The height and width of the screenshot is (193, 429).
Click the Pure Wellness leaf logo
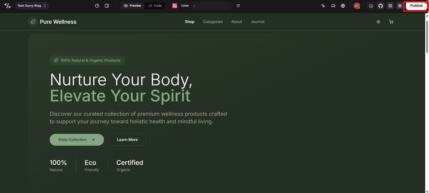pos(33,22)
